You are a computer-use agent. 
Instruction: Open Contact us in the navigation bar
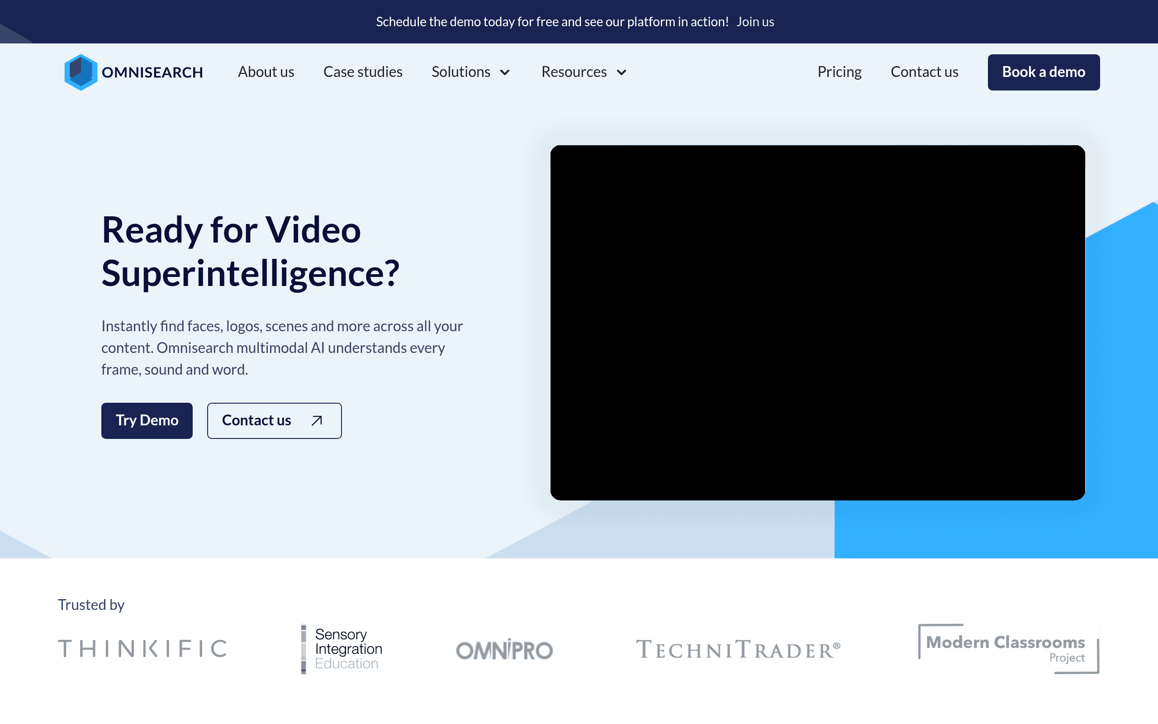click(x=925, y=72)
